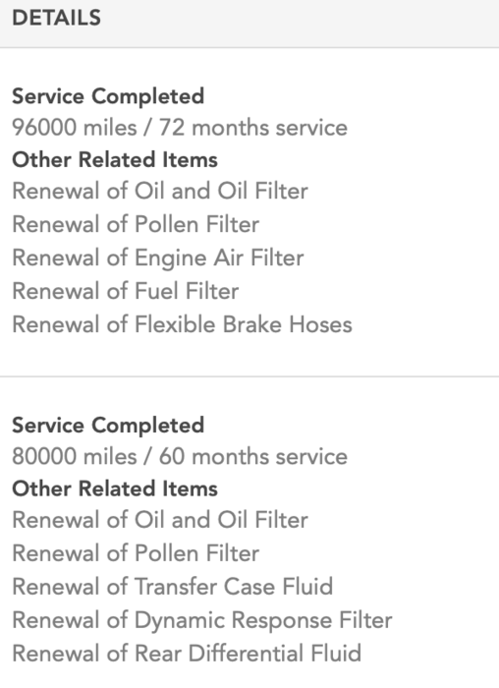Select Renewal of Engine Air Filter
This screenshot has width=499, height=688.
point(158,258)
